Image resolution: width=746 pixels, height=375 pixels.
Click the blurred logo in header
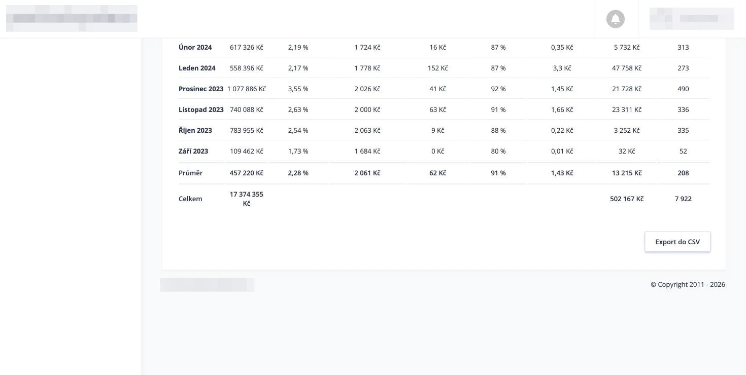coord(72,19)
